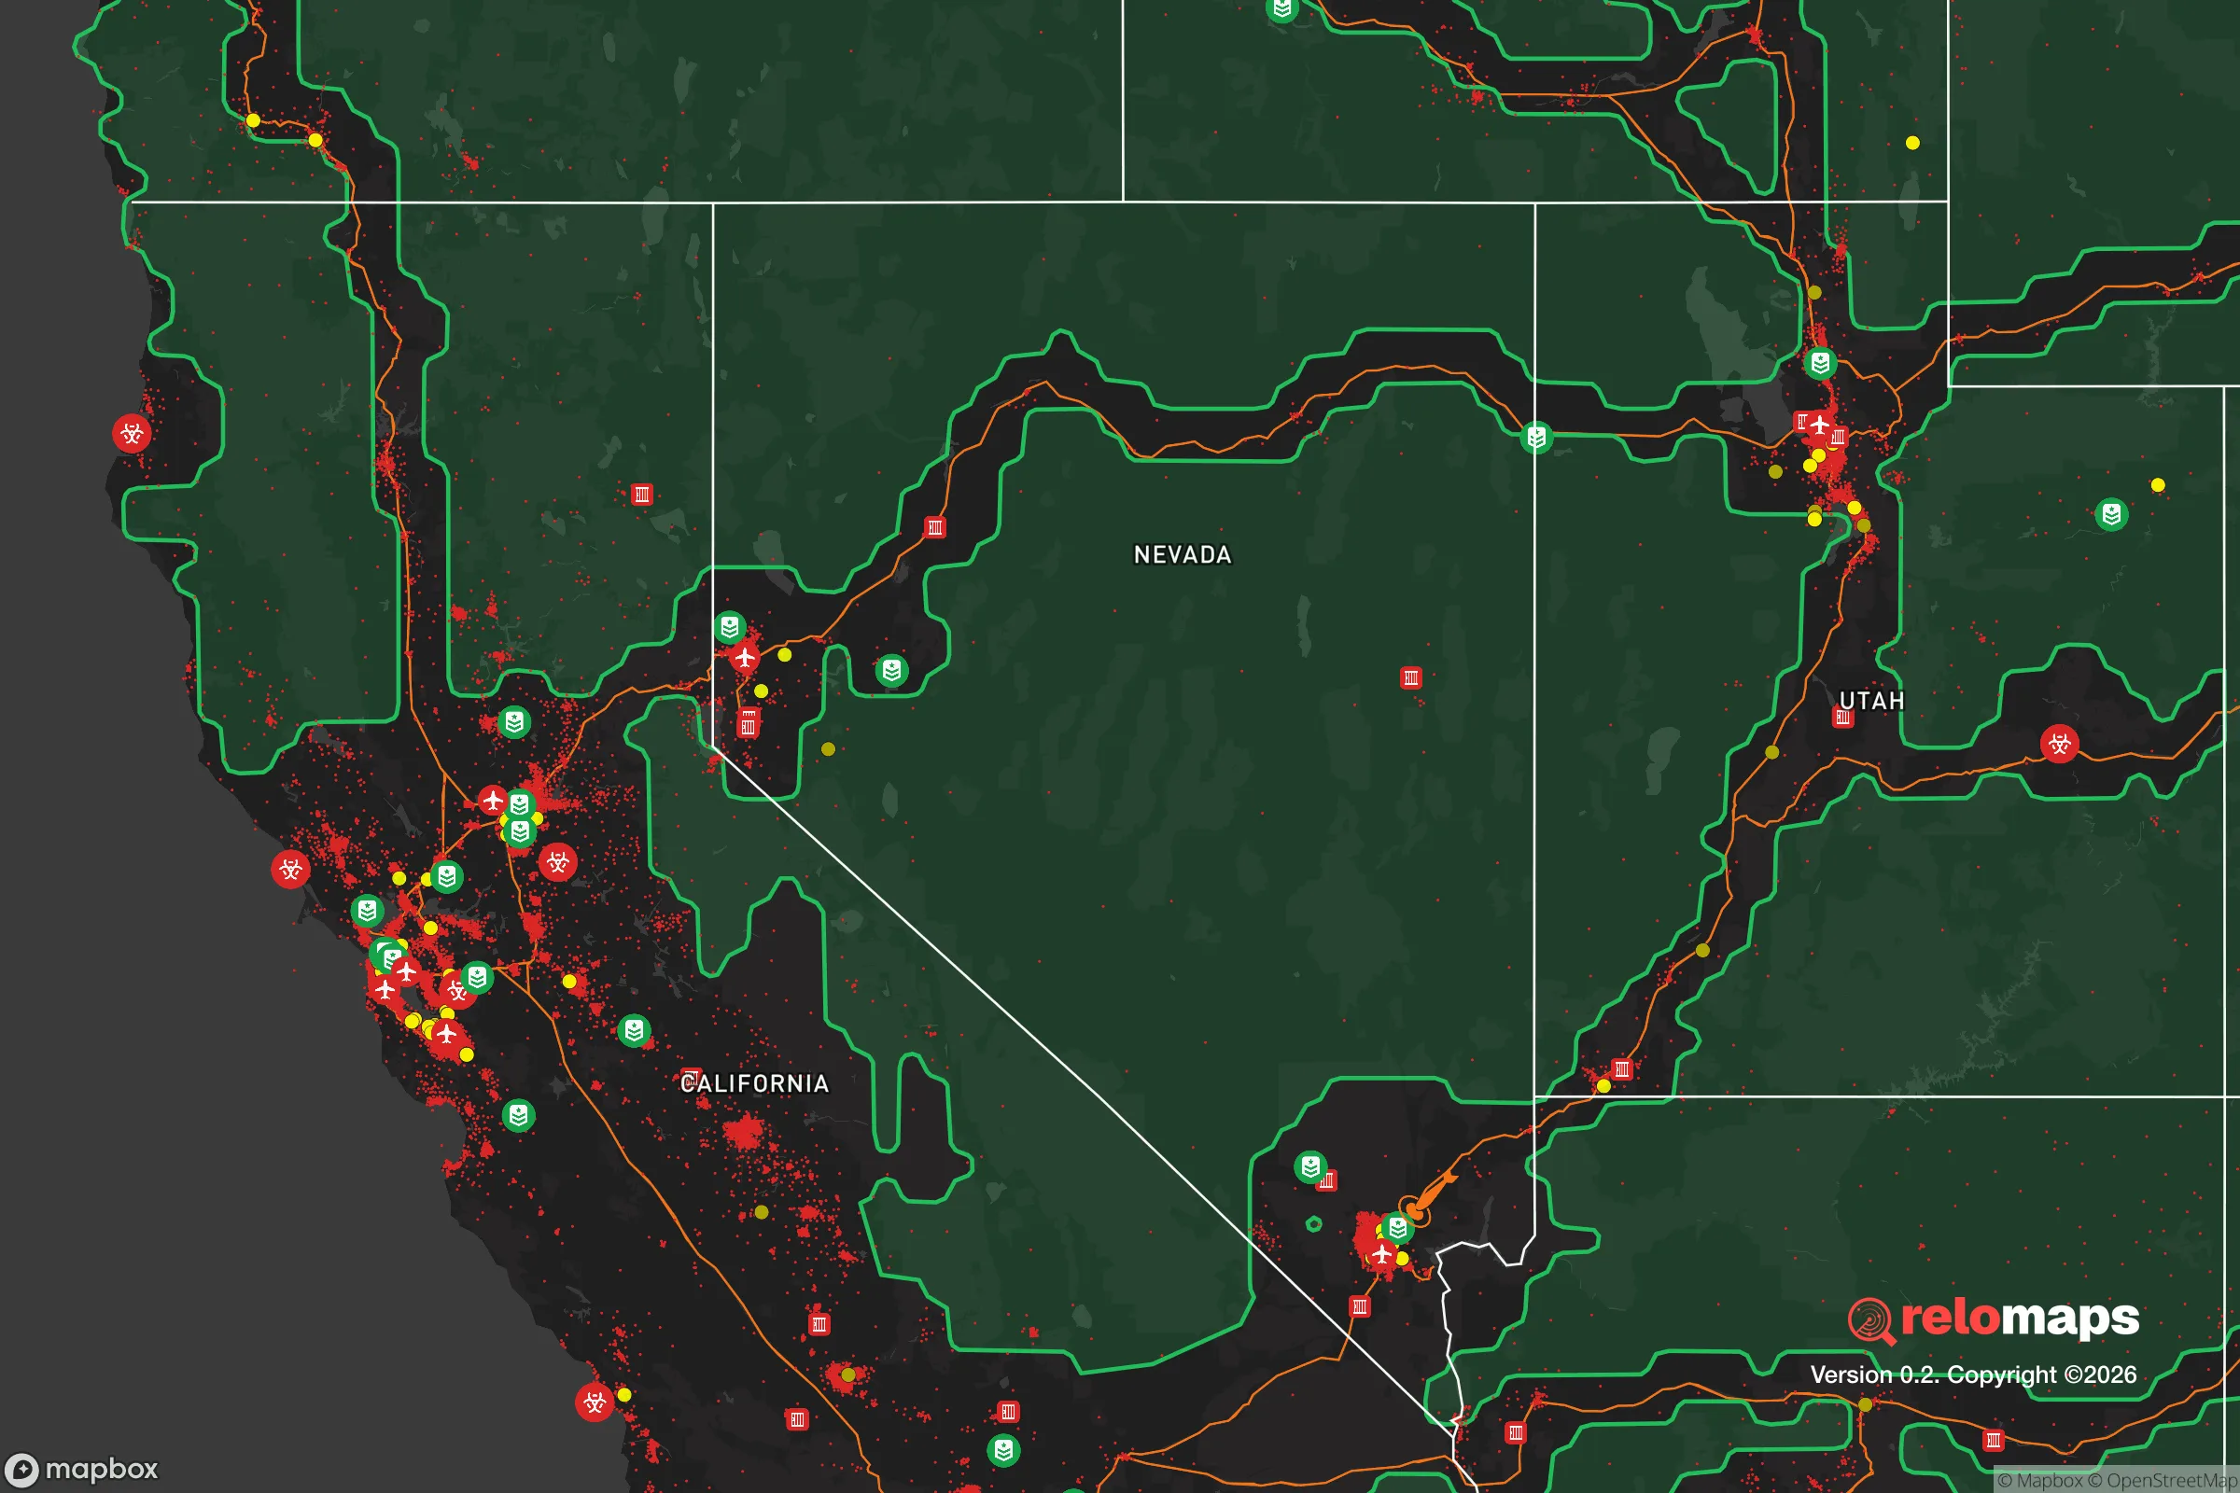Select the military badge marker on the Marin coast
The height and width of the screenshot is (1493, 2240).
click(368, 912)
